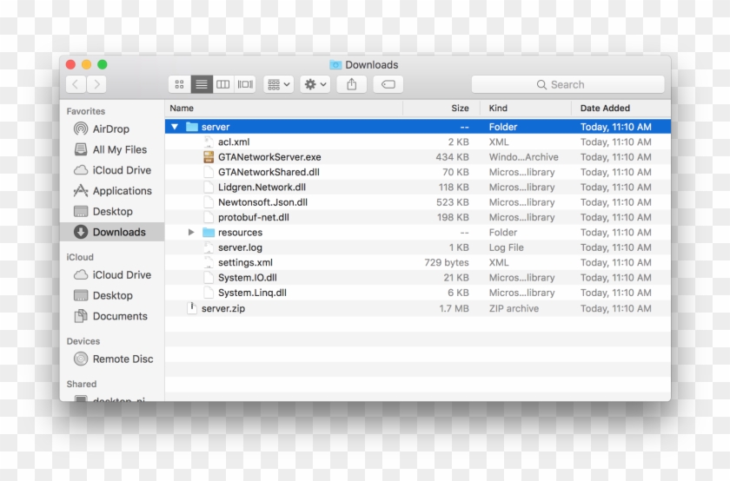Click the resources folder icon

[x=209, y=232]
